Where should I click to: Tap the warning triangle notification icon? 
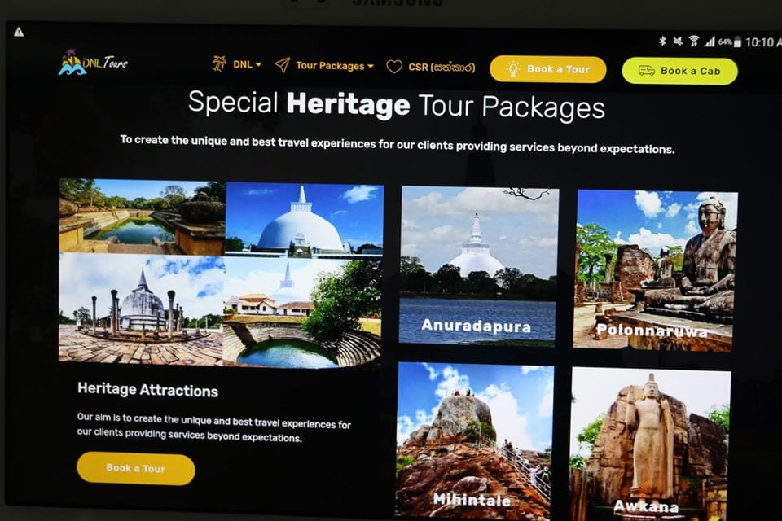pyautogui.click(x=19, y=32)
